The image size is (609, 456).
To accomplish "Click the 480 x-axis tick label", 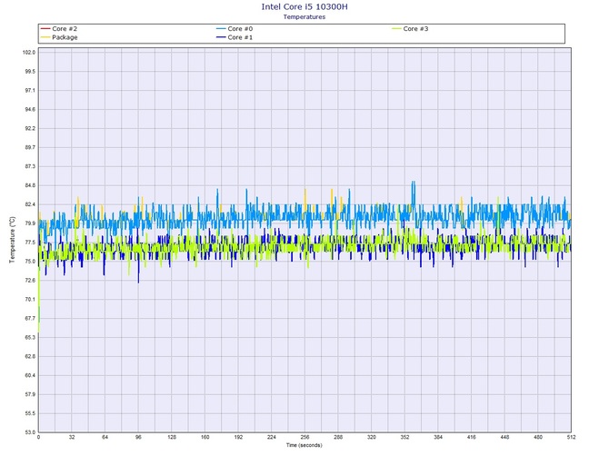I will click(x=538, y=437).
